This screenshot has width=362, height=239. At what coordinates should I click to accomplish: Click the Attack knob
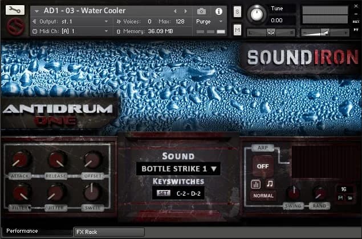21,160
